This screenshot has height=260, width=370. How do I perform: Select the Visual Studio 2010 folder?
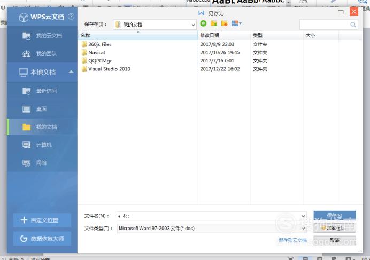[109, 69]
